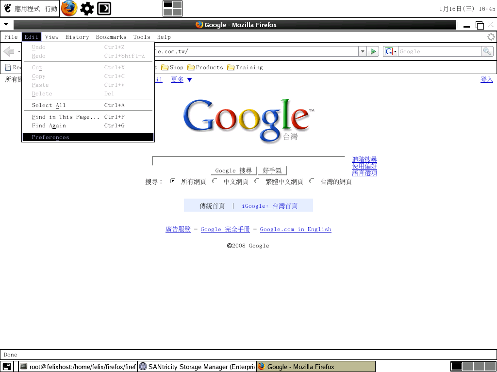Open the Shop bookmark folder
This screenshot has height=372, width=497.
(x=172, y=67)
